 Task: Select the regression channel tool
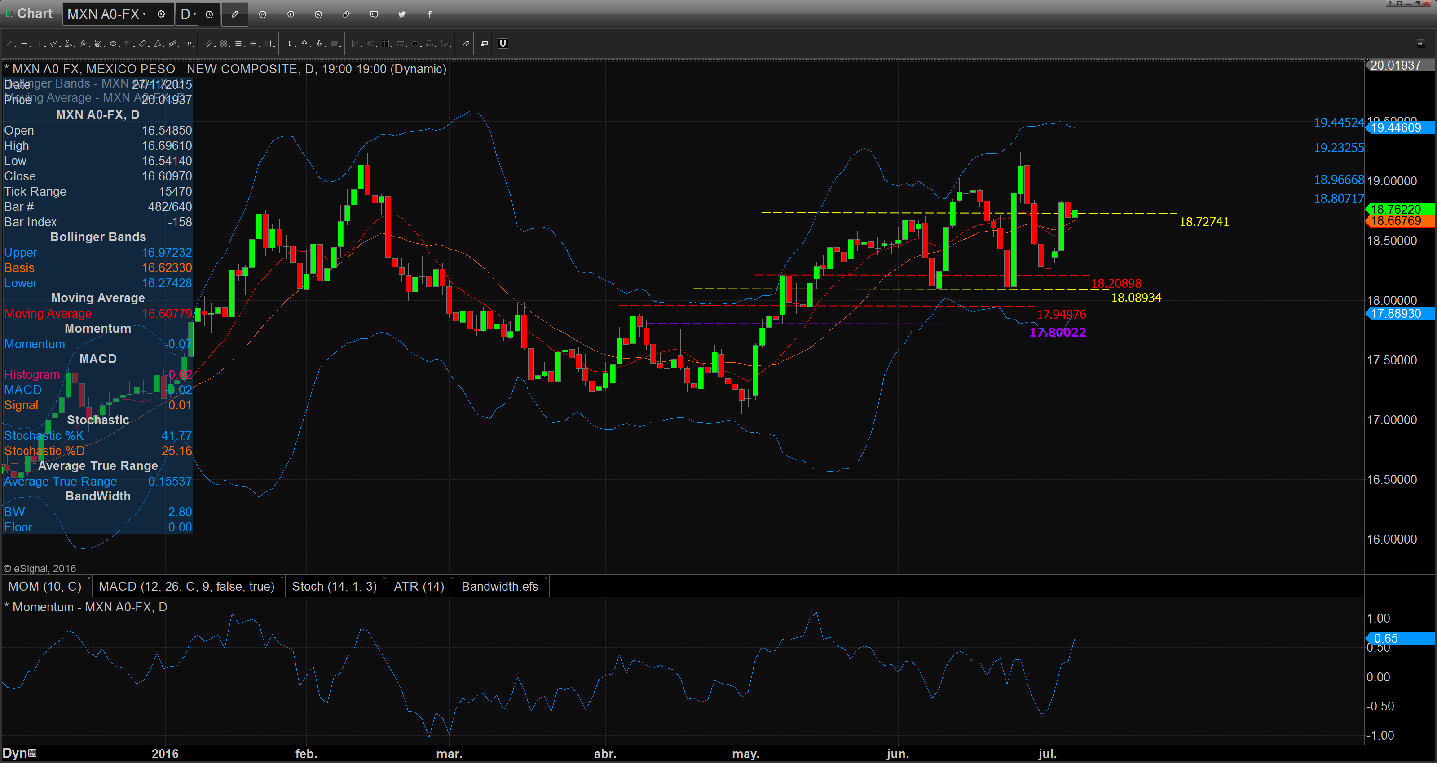pyautogui.click(x=172, y=44)
